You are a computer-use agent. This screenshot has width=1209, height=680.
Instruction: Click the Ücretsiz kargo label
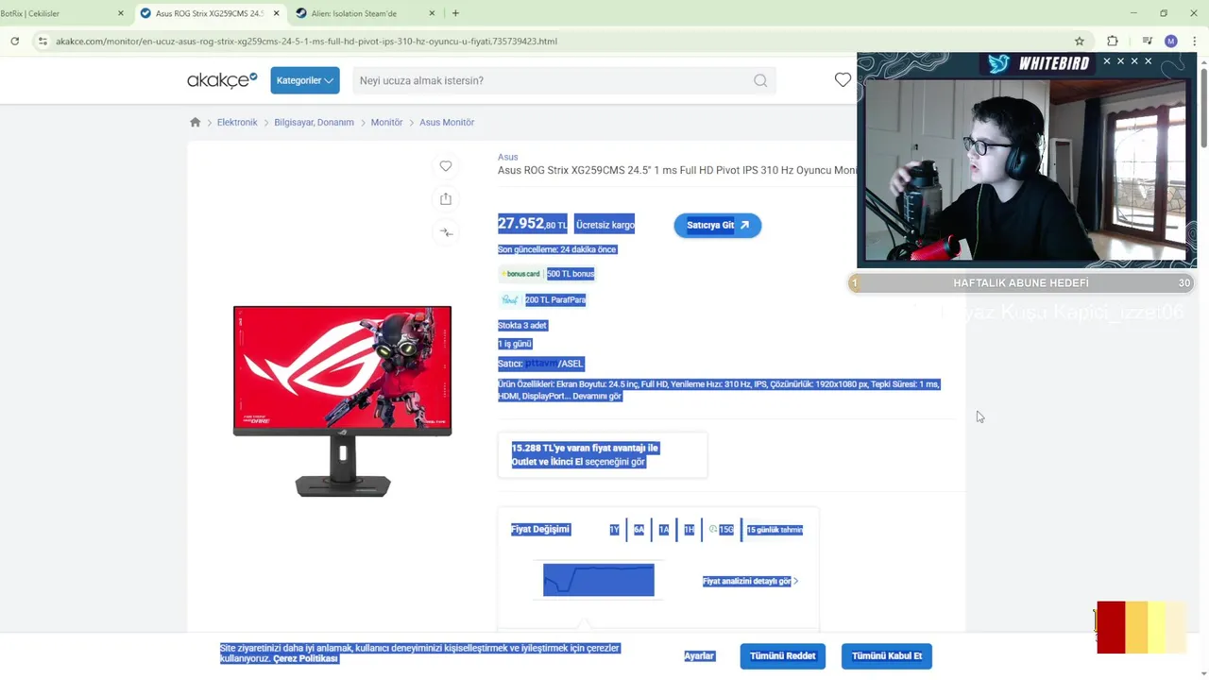pos(604,225)
